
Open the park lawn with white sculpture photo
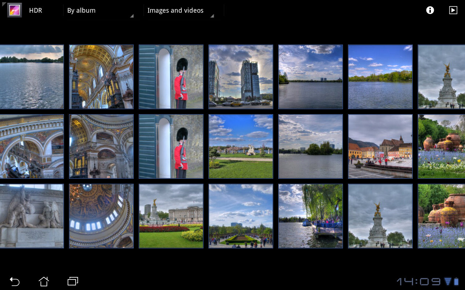[x=241, y=146]
